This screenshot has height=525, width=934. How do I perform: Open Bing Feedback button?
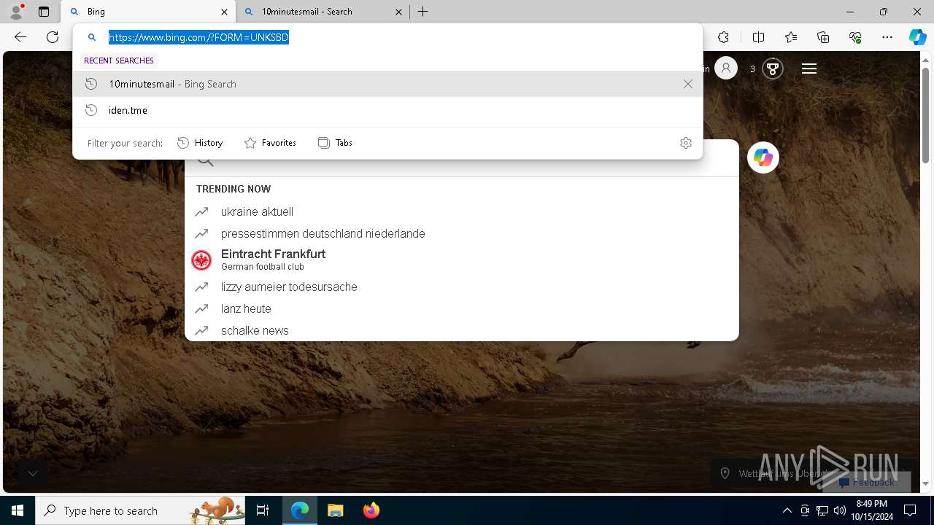pos(867,482)
